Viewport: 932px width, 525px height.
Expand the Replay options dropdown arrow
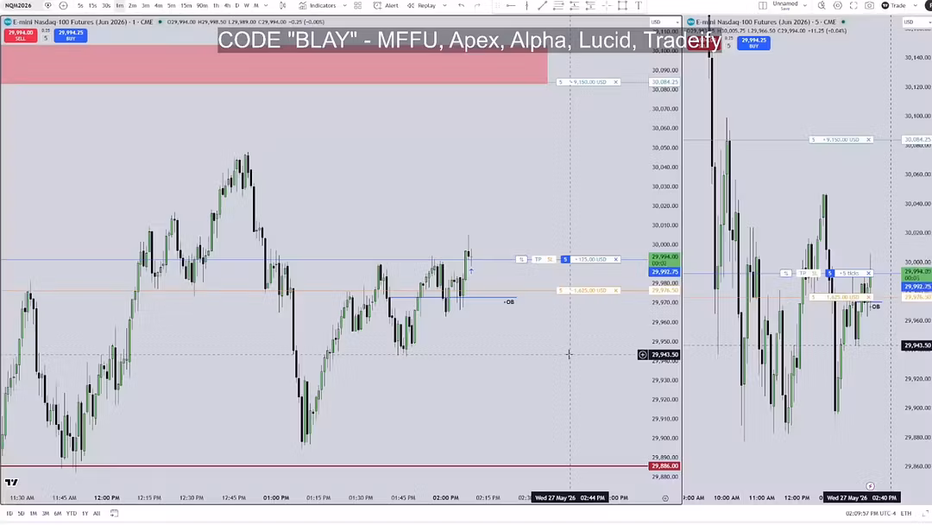(444, 5)
